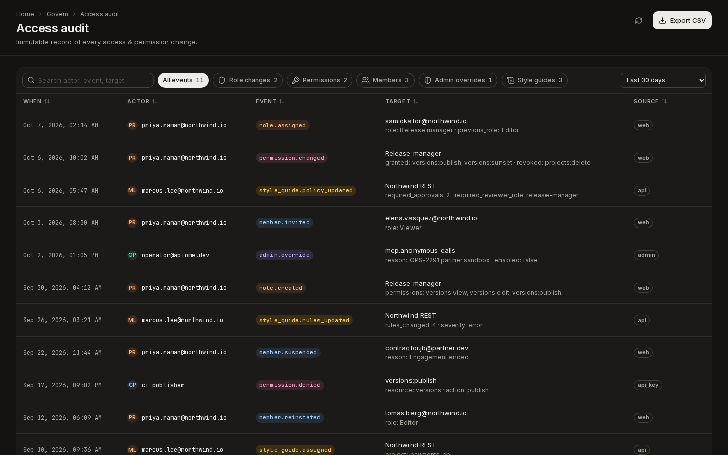The width and height of the screenshot is (728, 455).
Task: Sort by the SOURCE column arrows
Action: pos(664,101)
